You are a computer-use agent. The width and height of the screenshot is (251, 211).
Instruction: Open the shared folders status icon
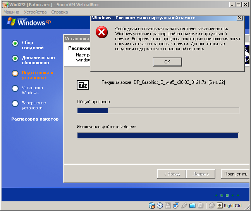click(192, 206)
